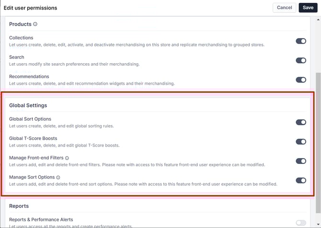Click the Manage Front-end Filters info icon

coord(67,158)
